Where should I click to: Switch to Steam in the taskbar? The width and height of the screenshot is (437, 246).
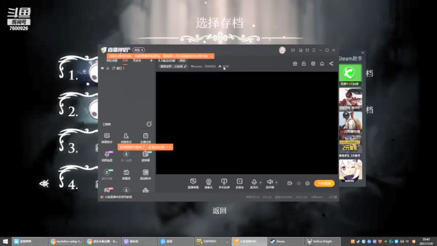(x=286, y=241)
